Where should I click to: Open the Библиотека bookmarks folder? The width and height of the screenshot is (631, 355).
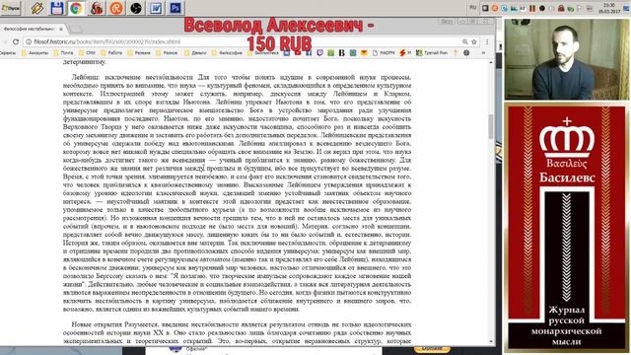click(x=263, y=52)
